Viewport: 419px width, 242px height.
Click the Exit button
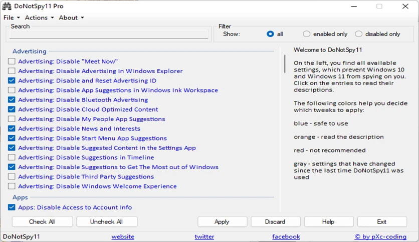[x=382, y=221]
